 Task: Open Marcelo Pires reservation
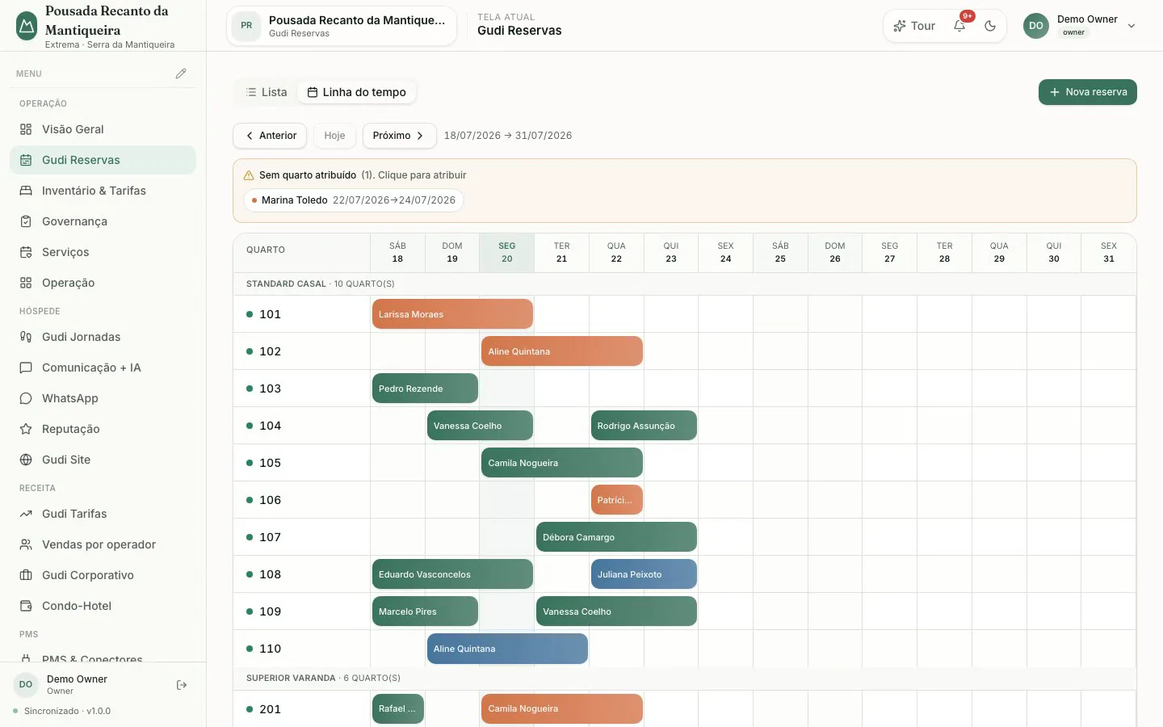[x=425, y=611]
